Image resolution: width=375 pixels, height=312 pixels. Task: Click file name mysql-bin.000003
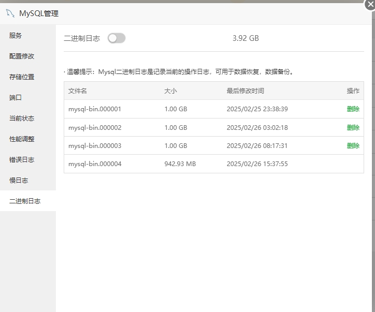click(x=95, y=146)
